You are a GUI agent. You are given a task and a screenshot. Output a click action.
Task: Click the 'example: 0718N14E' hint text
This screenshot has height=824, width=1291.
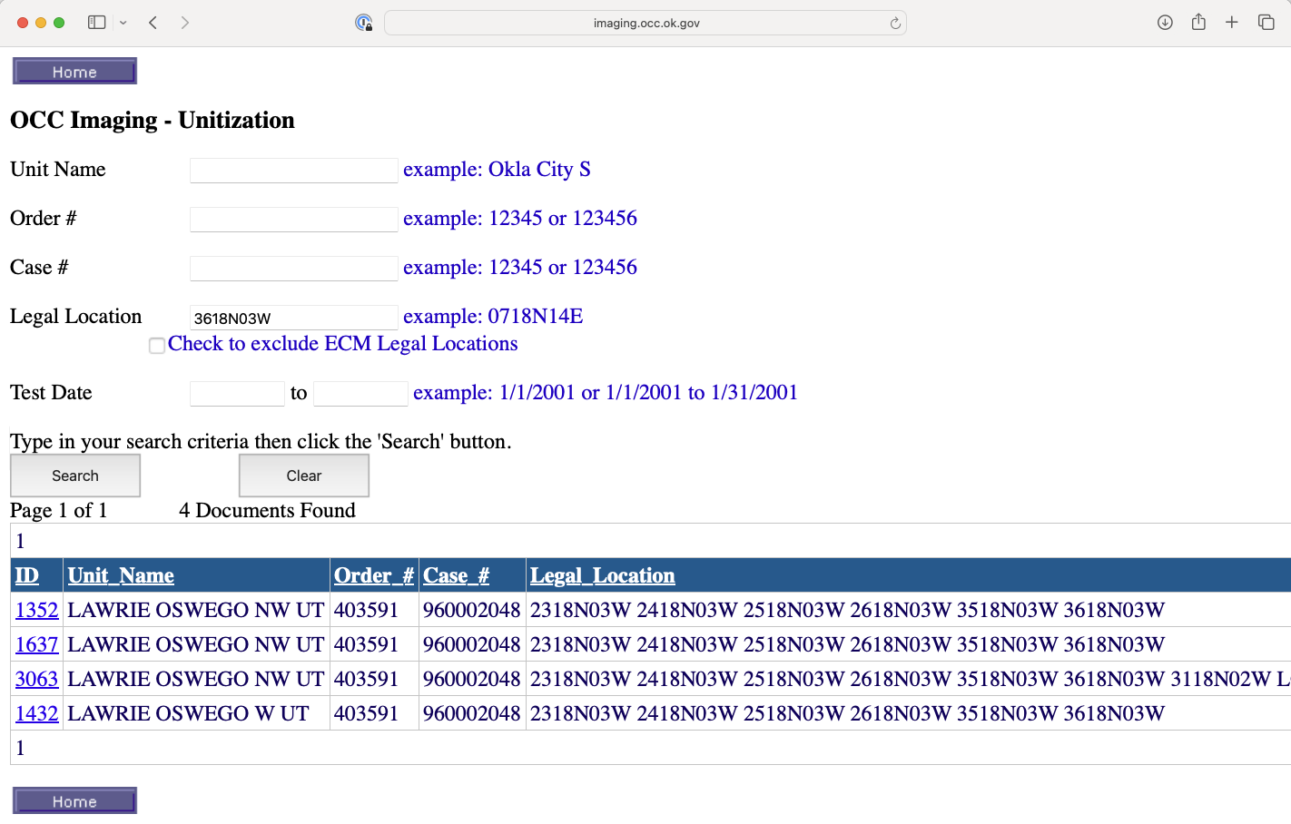[x=493, y=316]
